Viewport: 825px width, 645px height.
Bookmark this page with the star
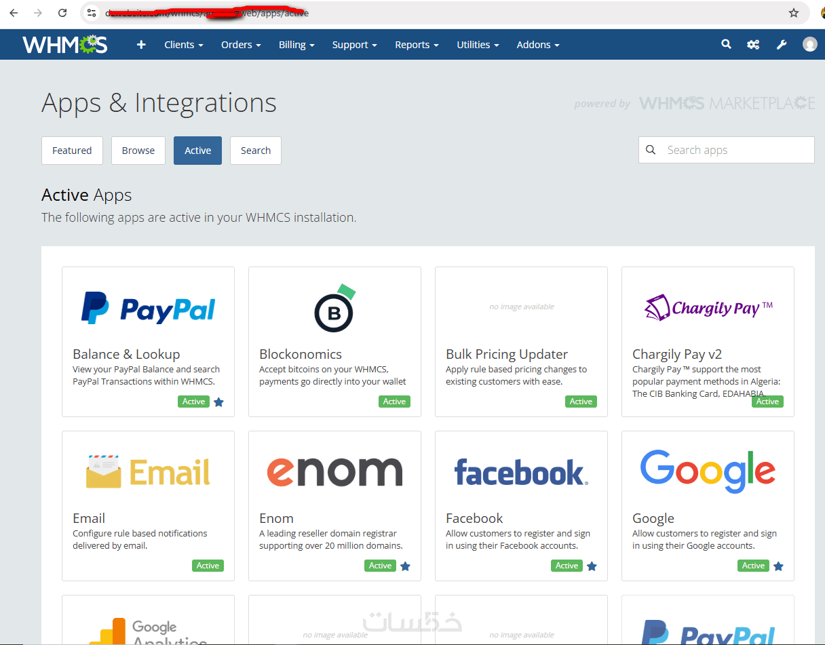[794, 13]
